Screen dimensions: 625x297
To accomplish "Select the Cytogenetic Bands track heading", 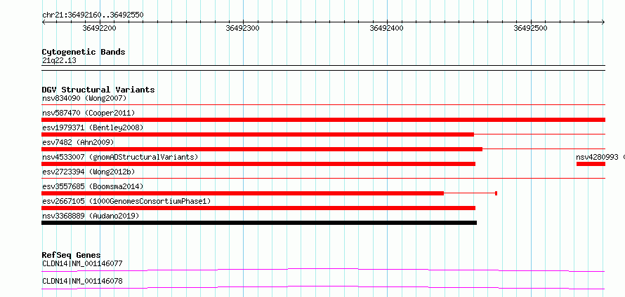I will pyautogui.click(x=84, y=52).
